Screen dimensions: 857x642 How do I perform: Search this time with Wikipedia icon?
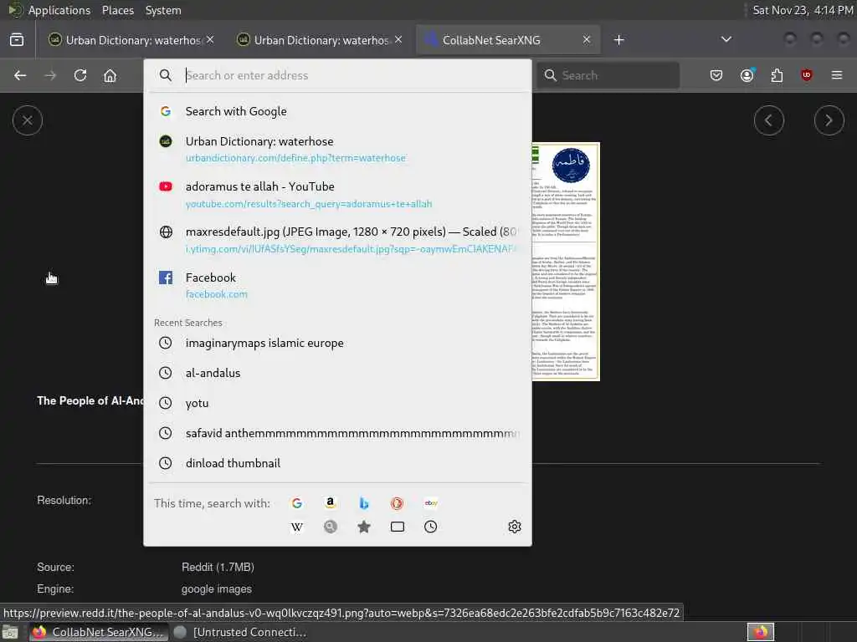297,527
